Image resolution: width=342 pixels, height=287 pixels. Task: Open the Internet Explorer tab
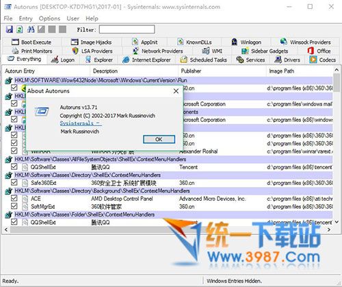pyautogui.click(x=146, y=60)
